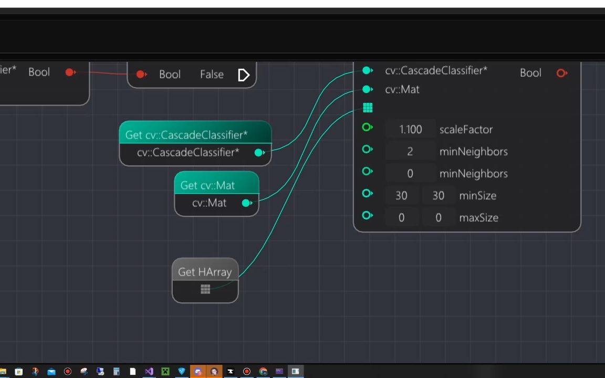This screenshot has width=605, height=378.
Task: Edit the first minSize value 30
Action: point(401,195)
